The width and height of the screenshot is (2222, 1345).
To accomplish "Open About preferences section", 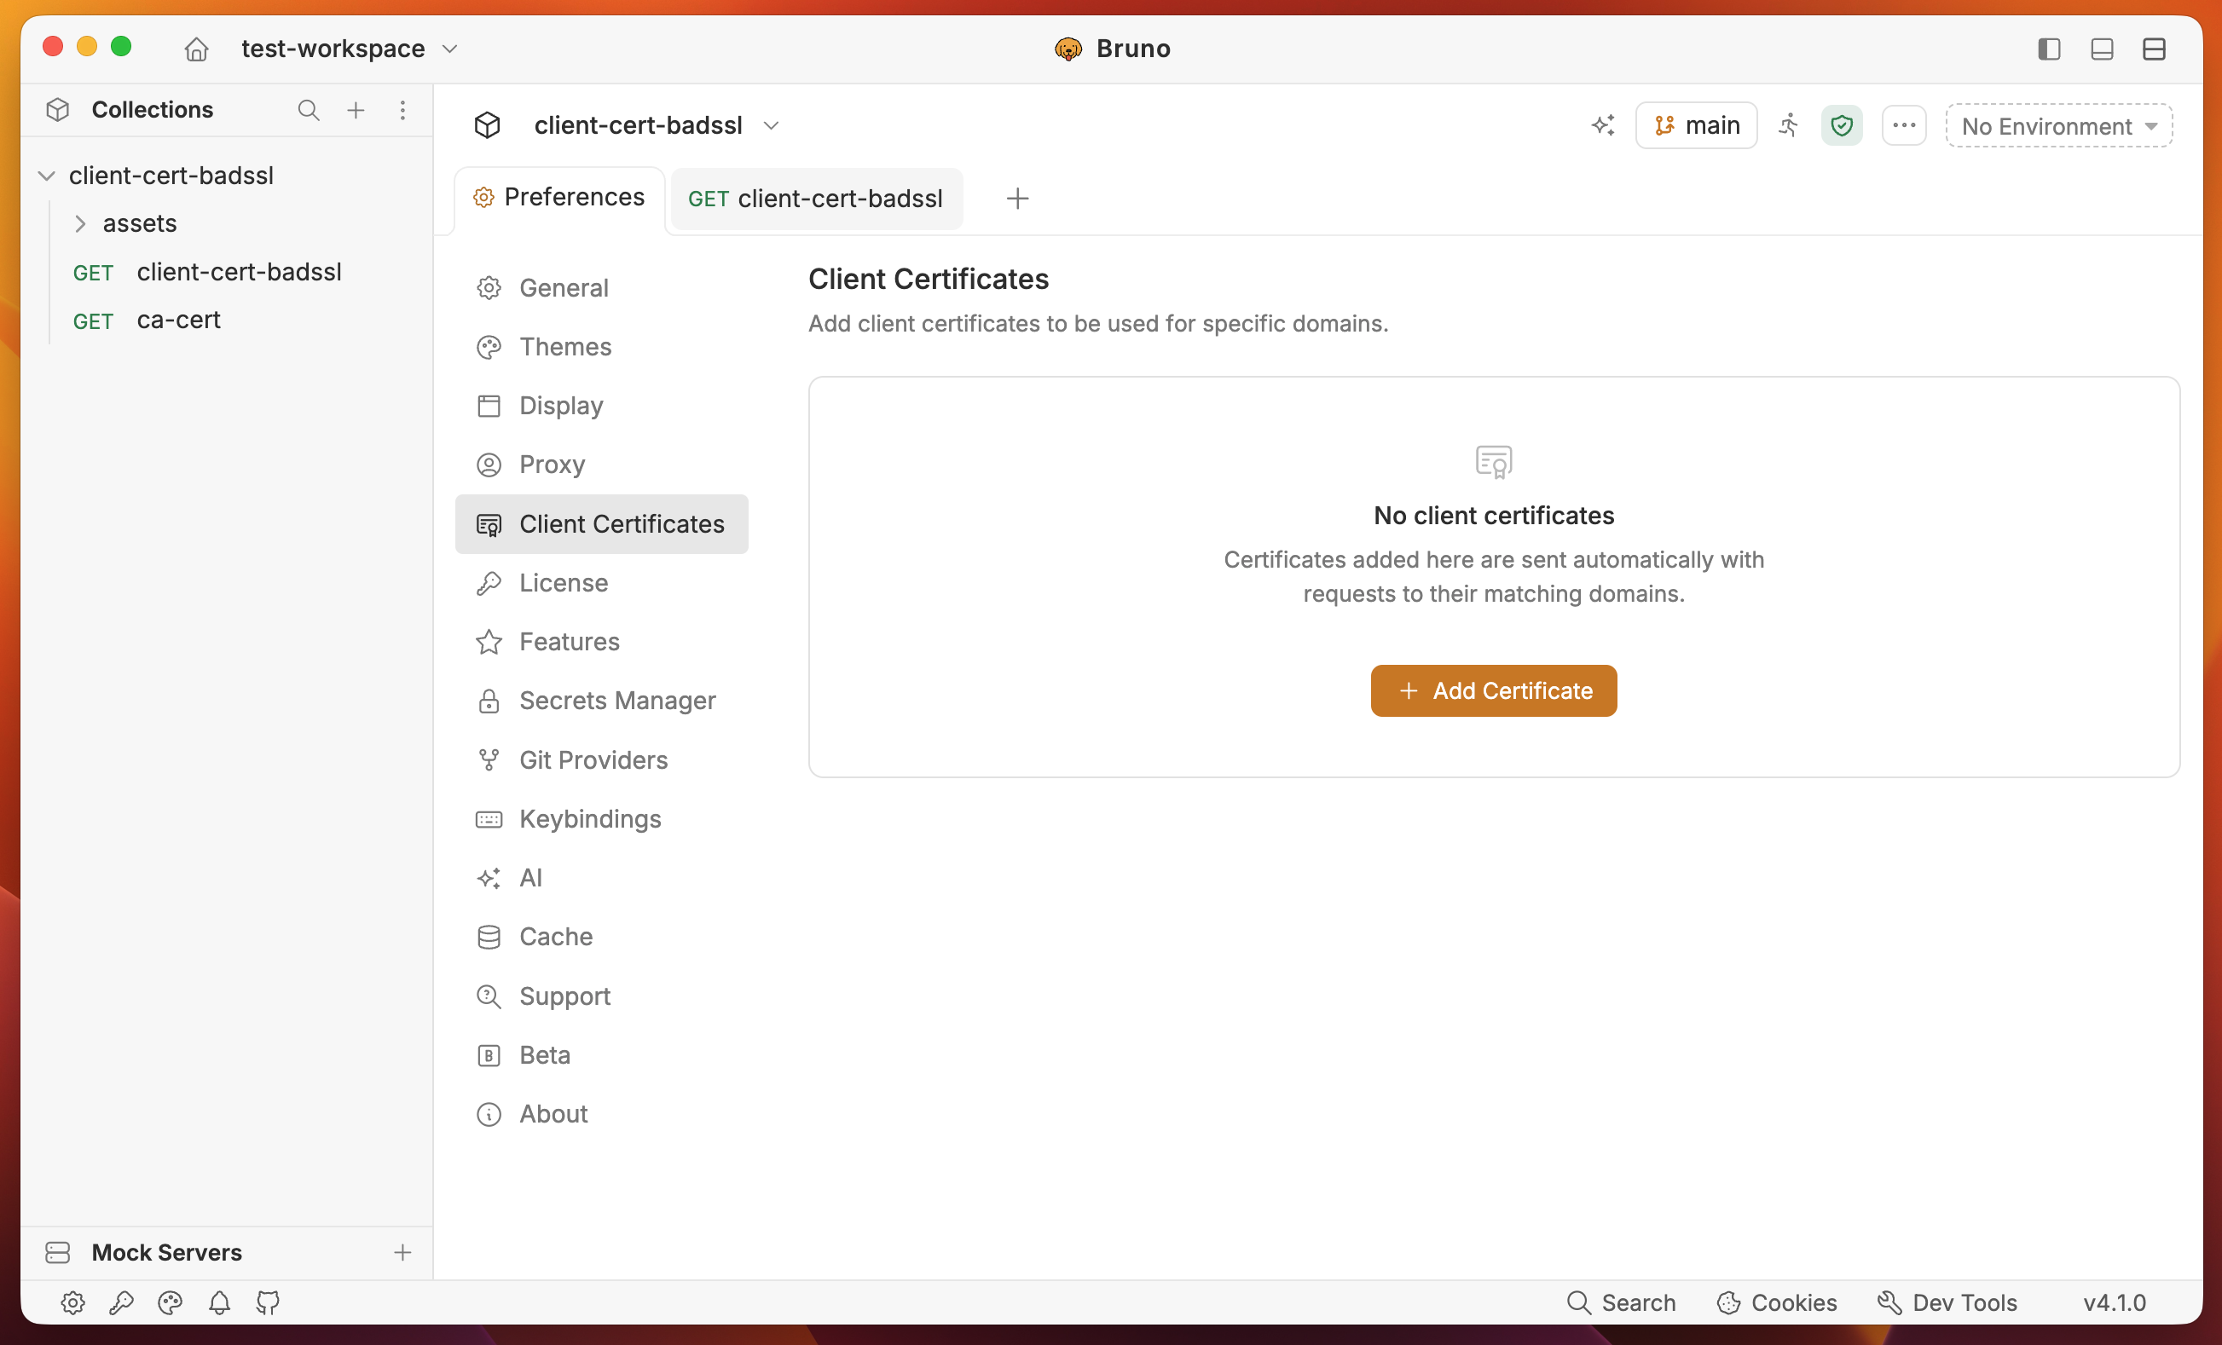I will [601, 1114].
